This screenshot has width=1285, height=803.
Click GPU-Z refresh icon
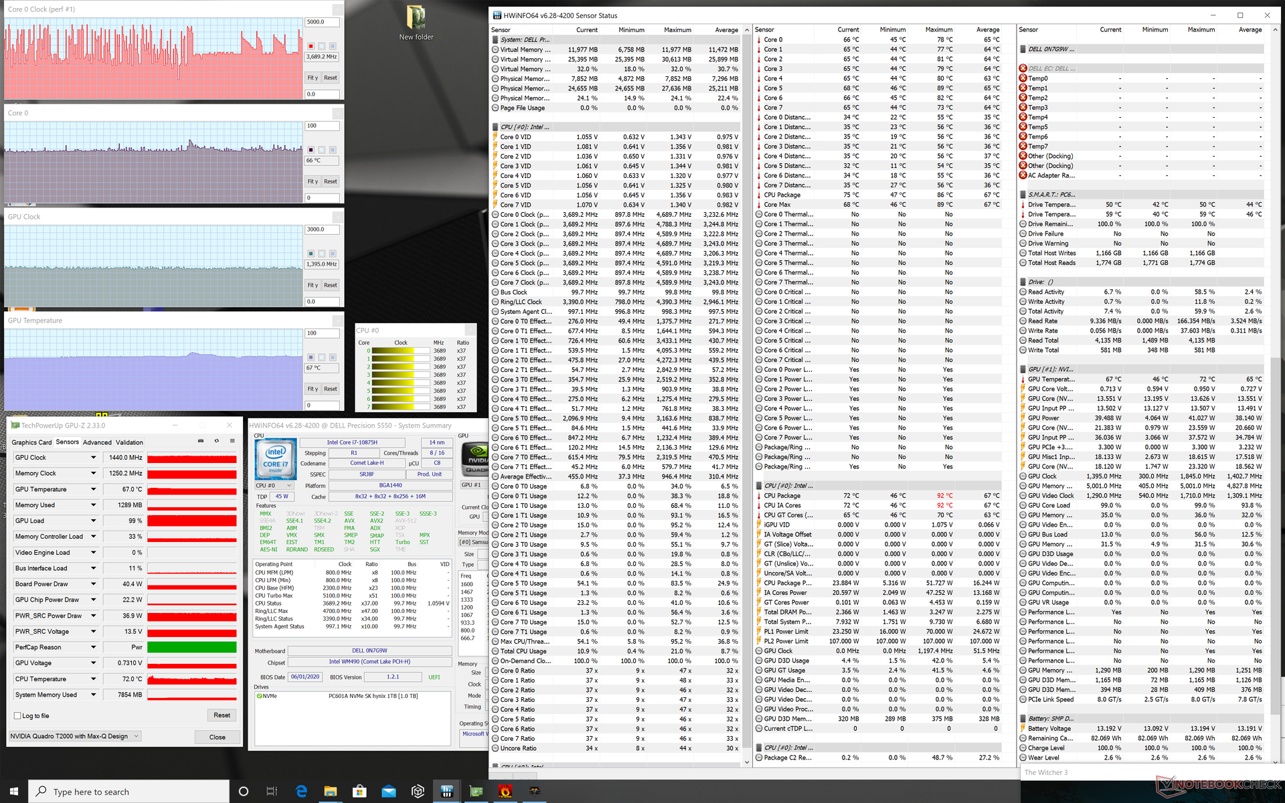coord(216,441)
